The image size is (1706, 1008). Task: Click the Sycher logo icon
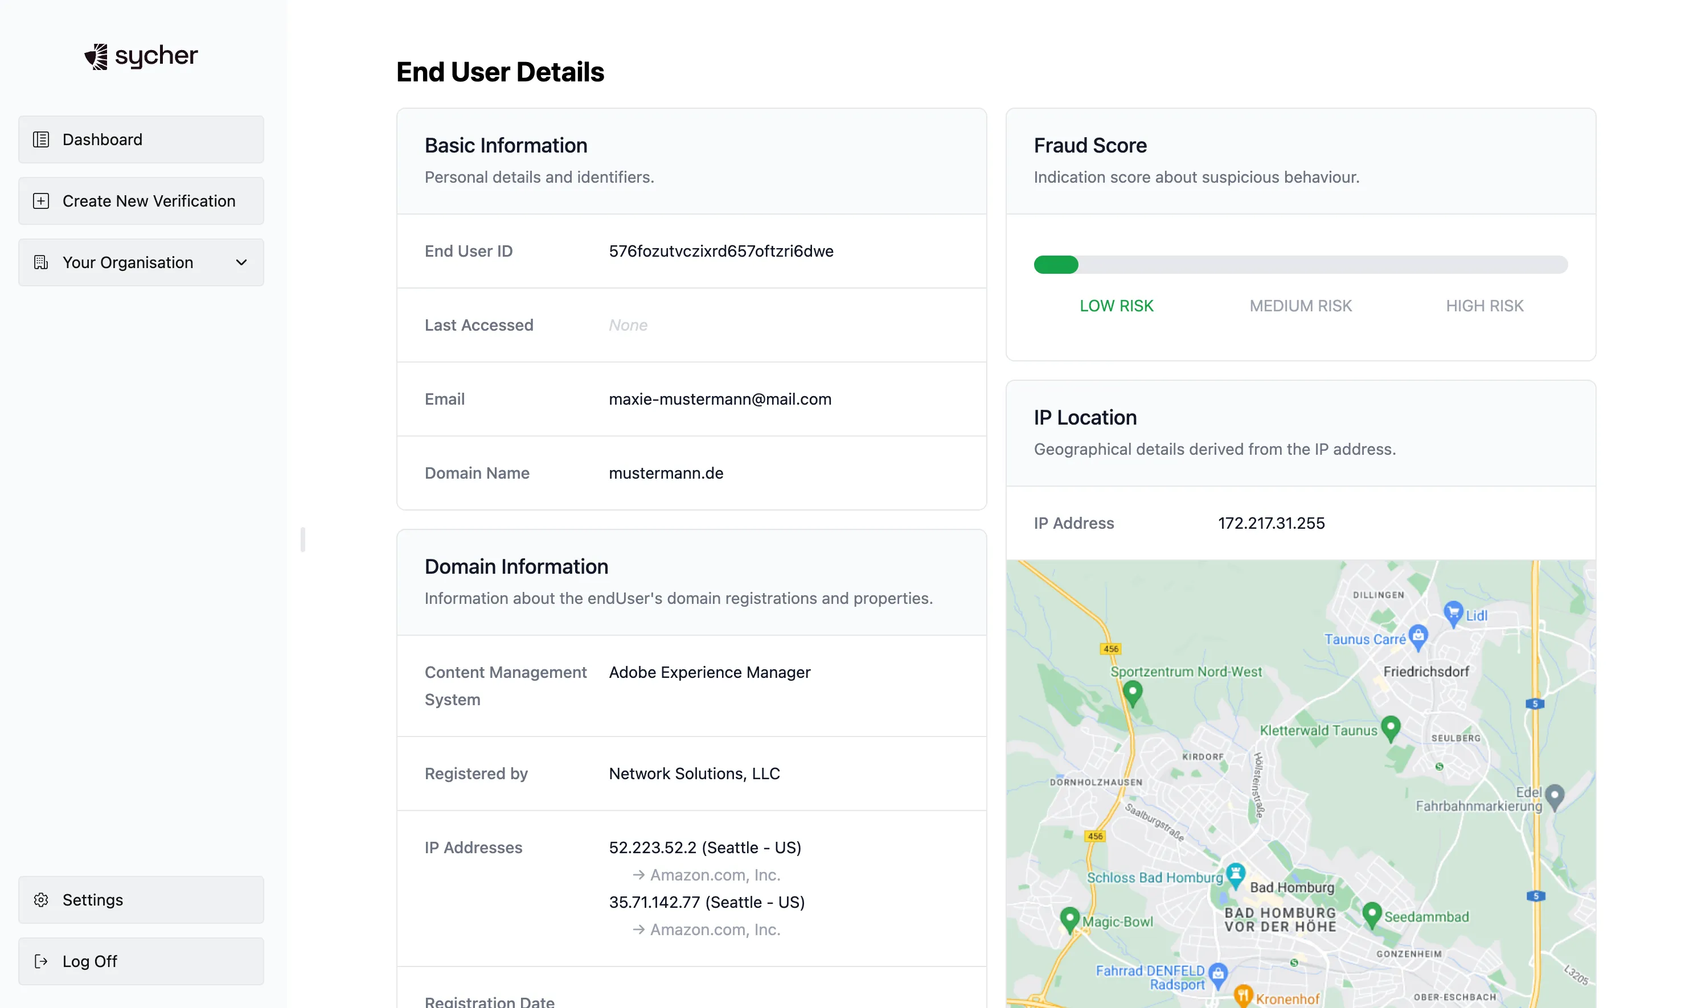click(x=96, y=56)
